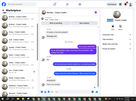Show hidden system tray icons
Image resolution: width=136 pixels, height=101 pixels.
point(115,99)
